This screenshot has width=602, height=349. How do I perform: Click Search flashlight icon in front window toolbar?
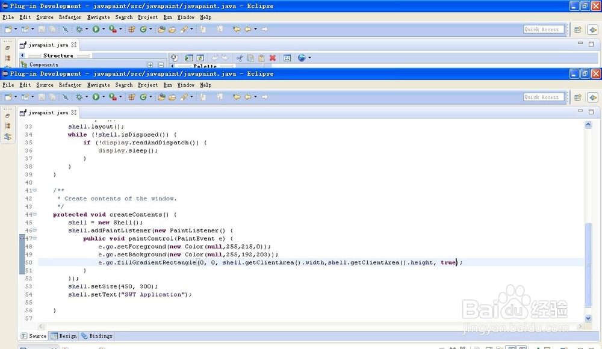point(184,97)
